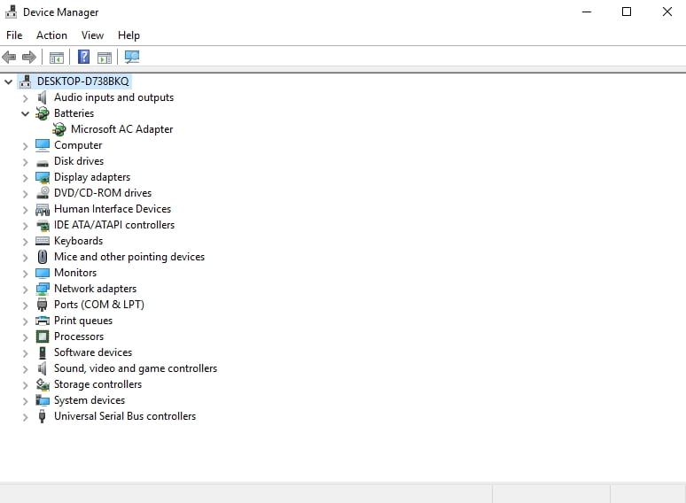Expand Sound, video and game controllers
Viewport: 686px width, 503px height.
[25, 368]
